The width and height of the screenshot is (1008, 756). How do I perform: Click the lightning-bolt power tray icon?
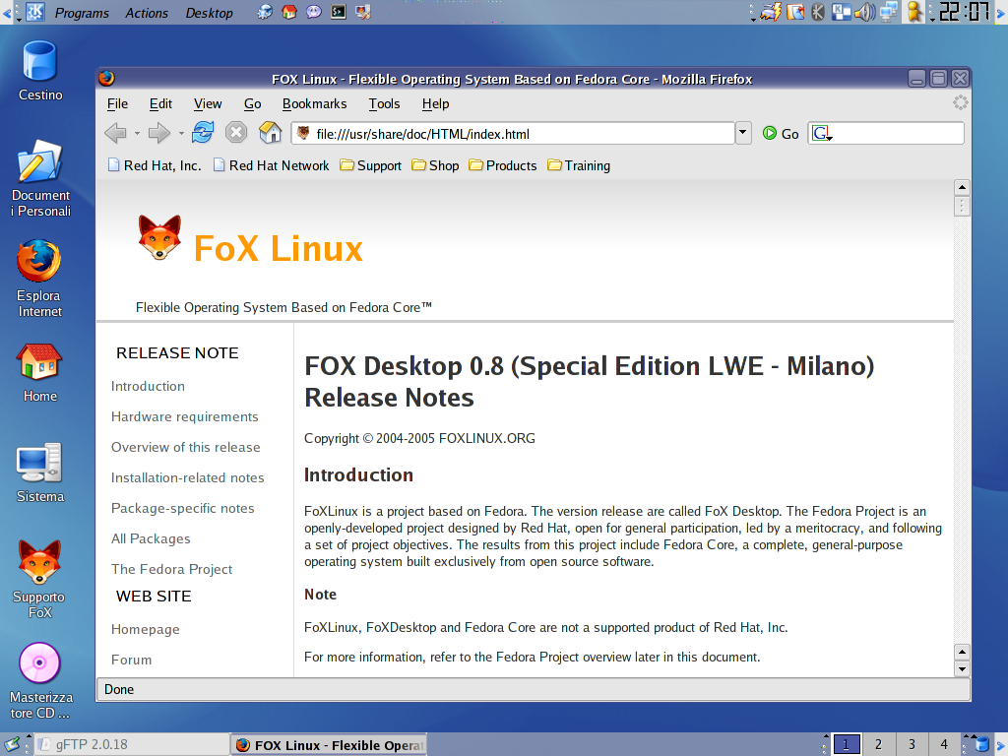(770, 12)
